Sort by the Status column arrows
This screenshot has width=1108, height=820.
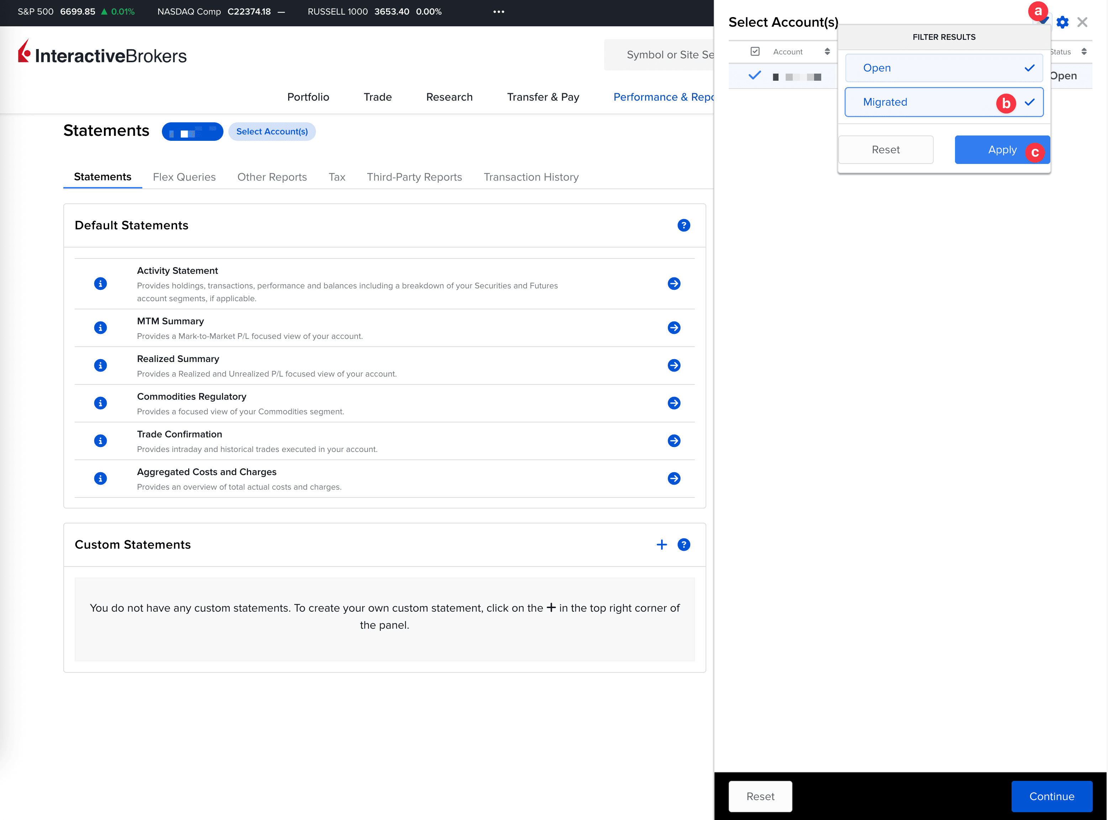1084,52
